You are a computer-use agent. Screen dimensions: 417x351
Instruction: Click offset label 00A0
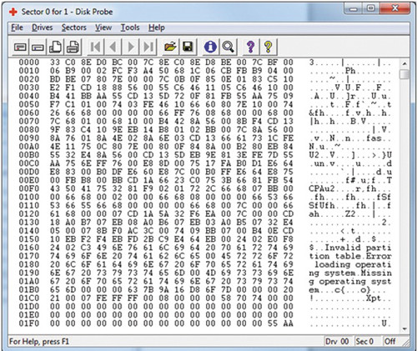29,147
